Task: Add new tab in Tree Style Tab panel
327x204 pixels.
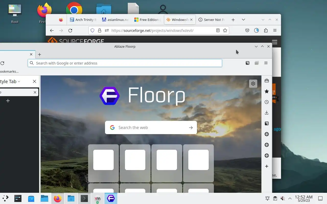Action: click(x=8, y=101)
